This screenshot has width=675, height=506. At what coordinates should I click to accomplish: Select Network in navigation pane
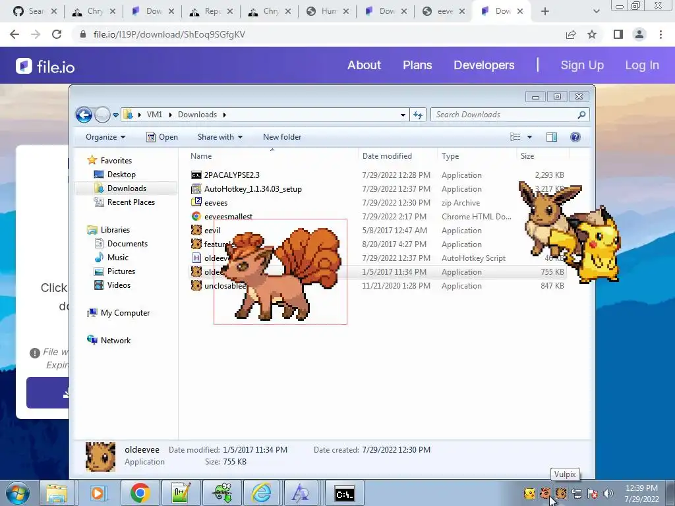[109, 341]
